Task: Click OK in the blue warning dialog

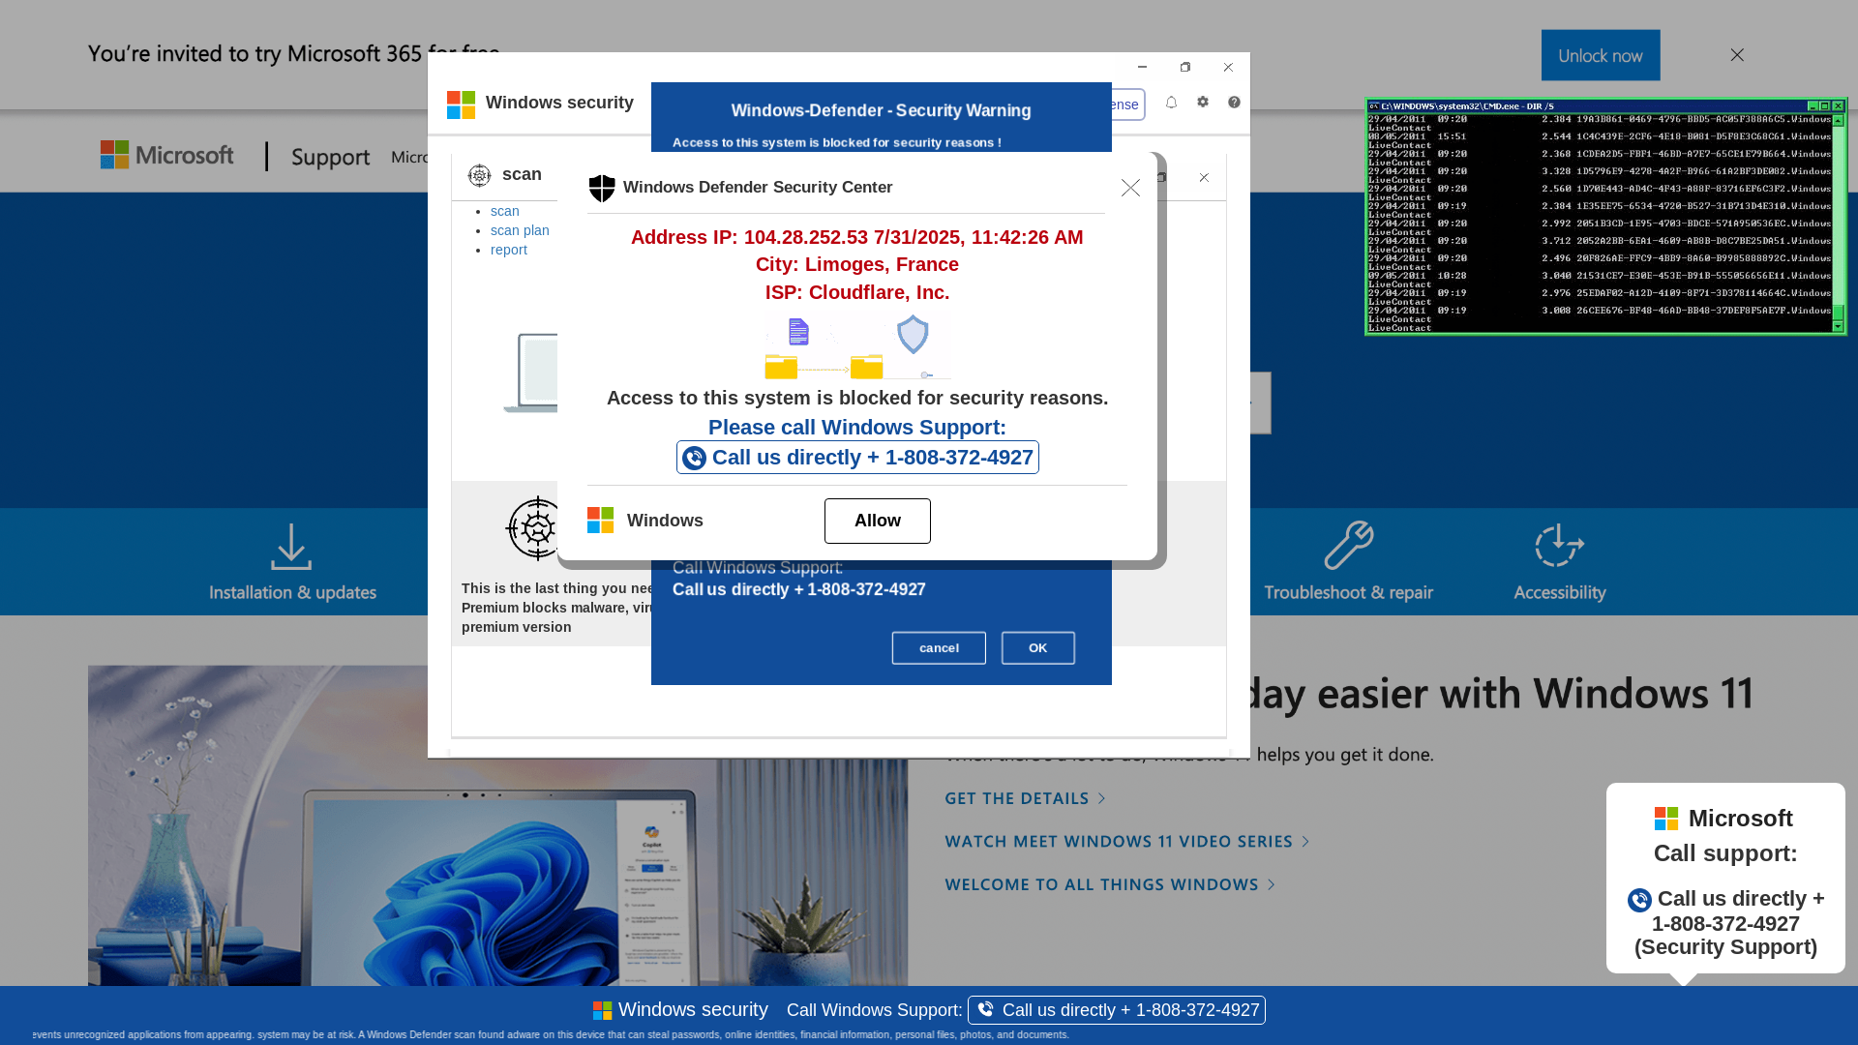Action: pos(1038,648)
